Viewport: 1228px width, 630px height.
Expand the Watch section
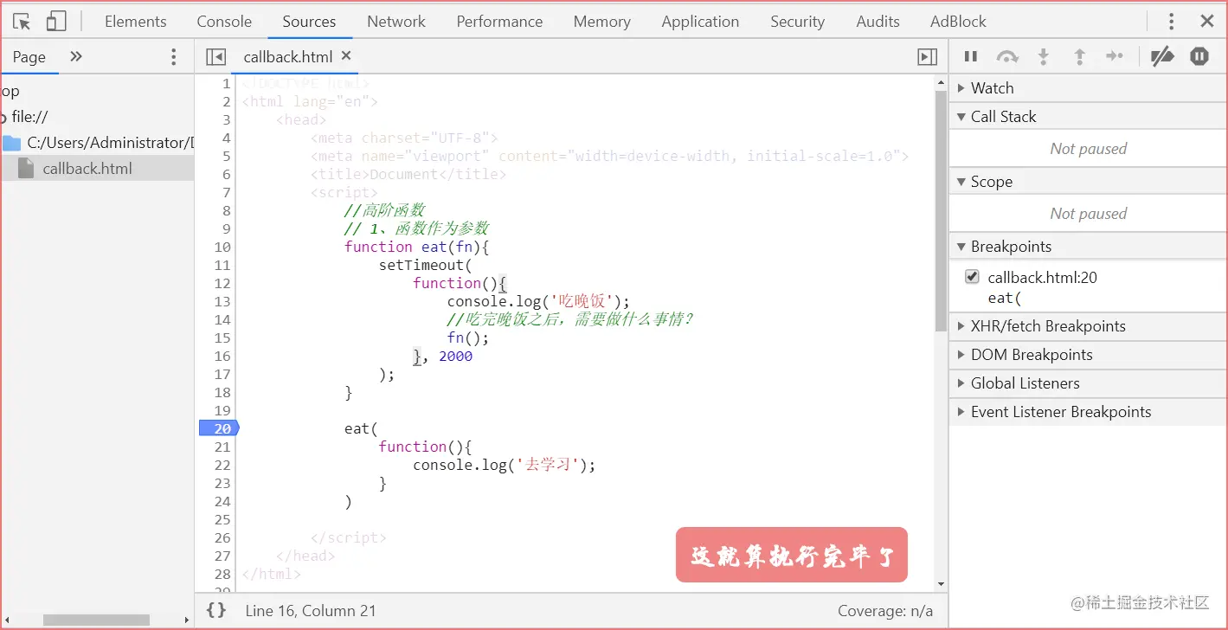[1088, 88]
